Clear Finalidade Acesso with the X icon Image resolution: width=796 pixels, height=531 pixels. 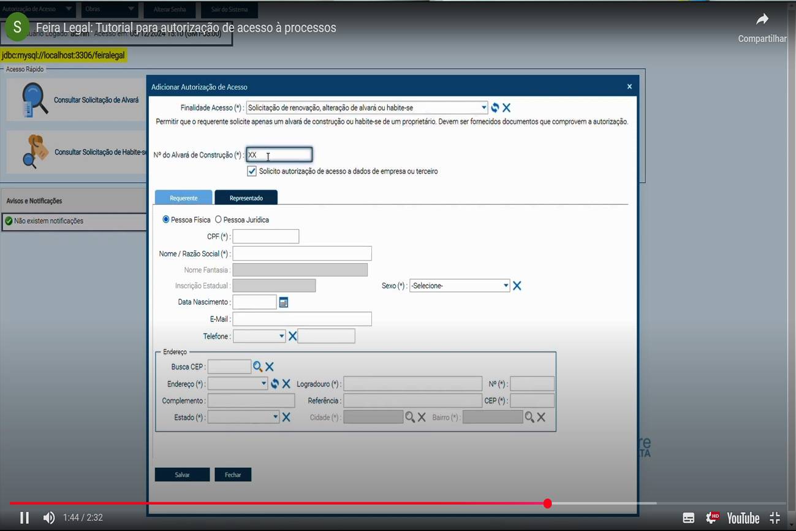507,108
